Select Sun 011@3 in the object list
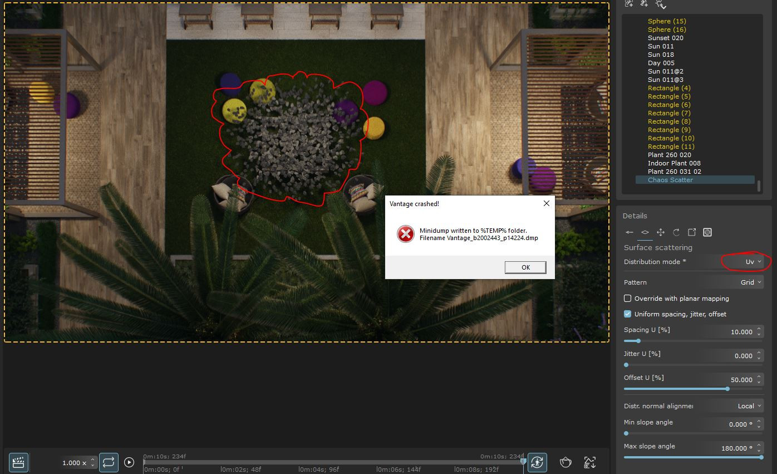777x474 pixels. [666, 80]
